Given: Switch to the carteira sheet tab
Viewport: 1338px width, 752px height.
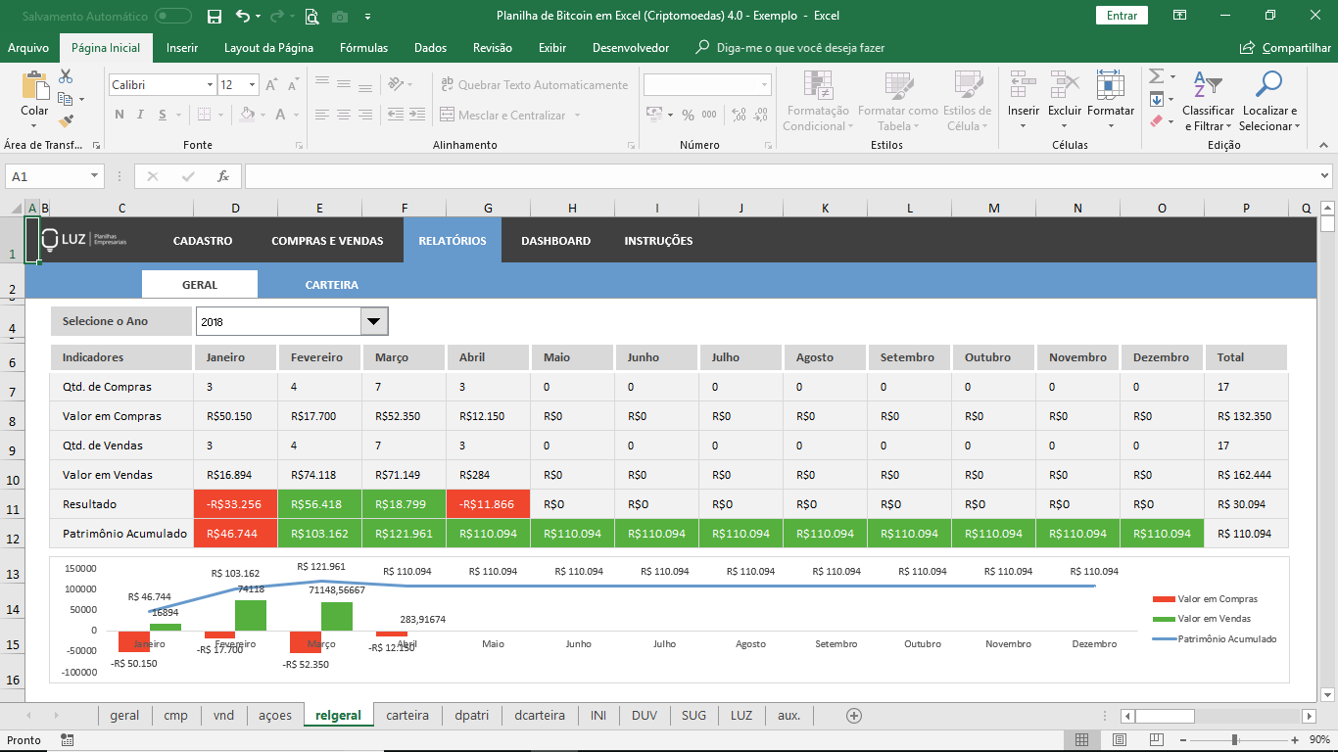Looking at the screenshot, I should (407, 716).
